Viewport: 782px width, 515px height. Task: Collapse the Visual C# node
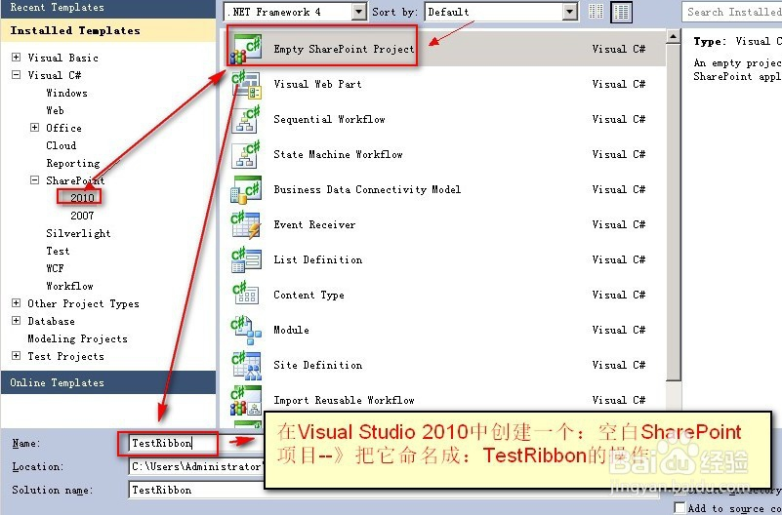point(17,75)
